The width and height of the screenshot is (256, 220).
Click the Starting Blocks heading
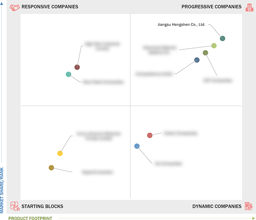tap(42, 206)
